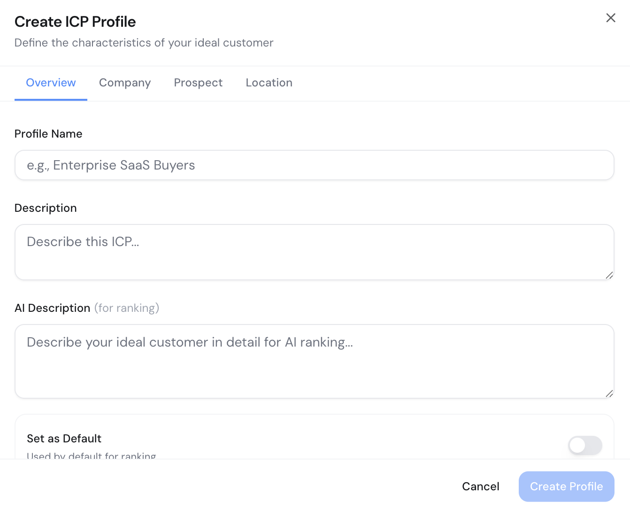The height and width of the screenshot is (510, 630).
Task: Click the AI Description ranking text area
Action: click(314, 361)
